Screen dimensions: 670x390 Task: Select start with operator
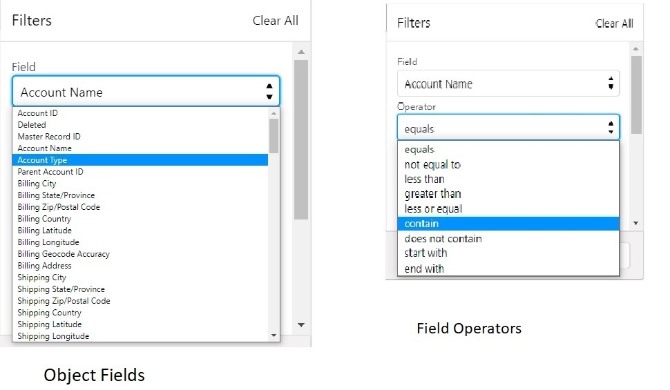[508, 253]
